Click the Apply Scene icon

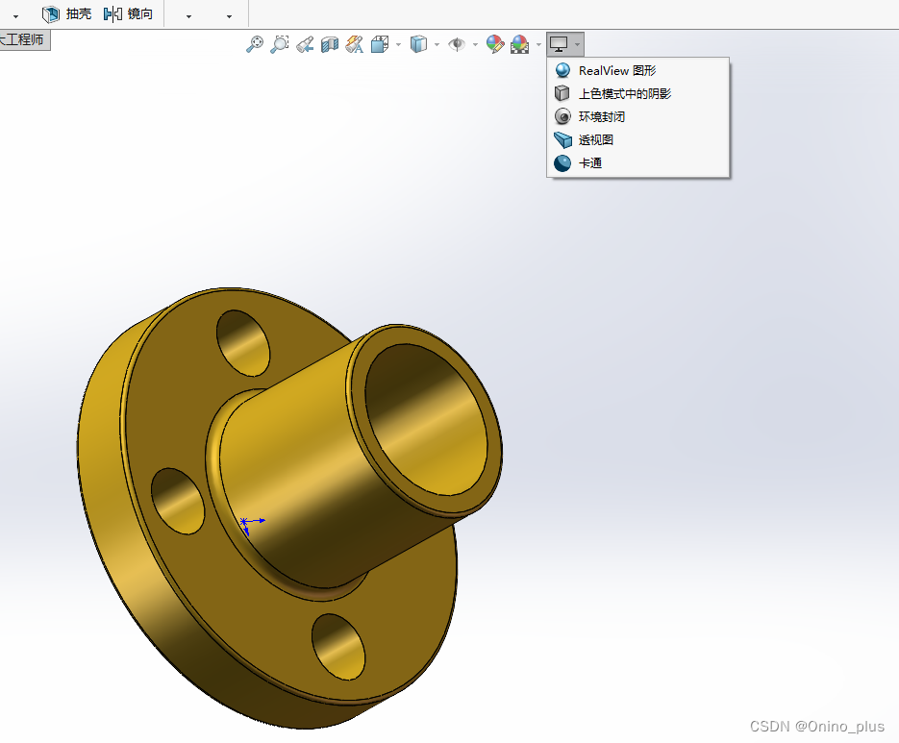coord(519,43)
